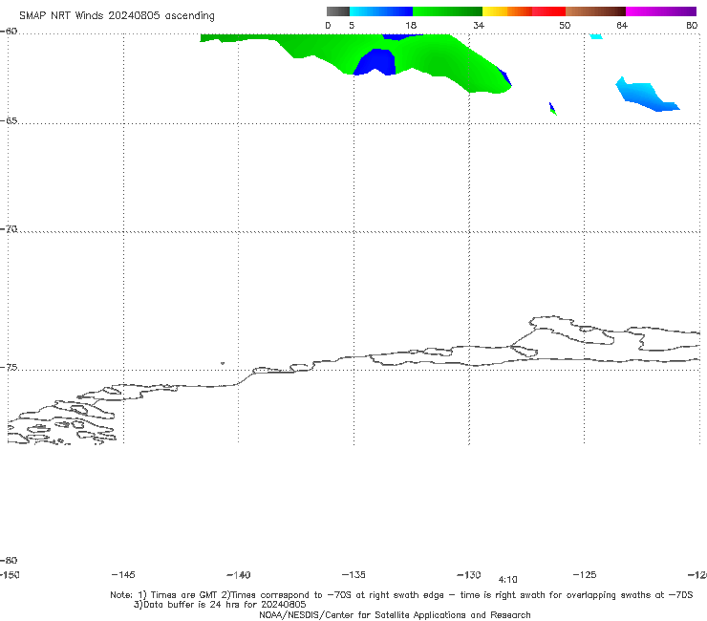Click the latitude label '-75'

point(9,367)
